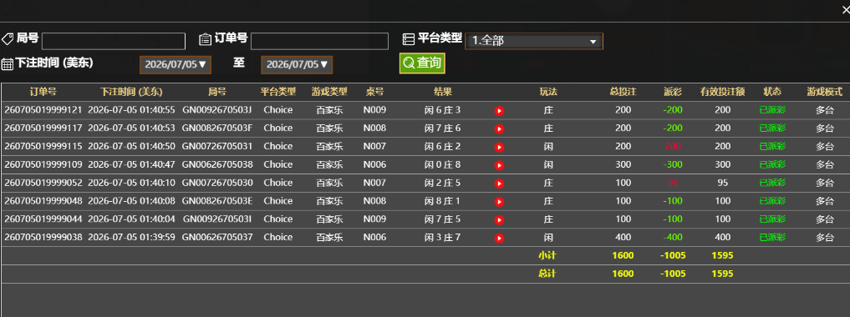Select order number 260705019999109
The height and width of the screenshot is (317, 850).
[43, 164]
